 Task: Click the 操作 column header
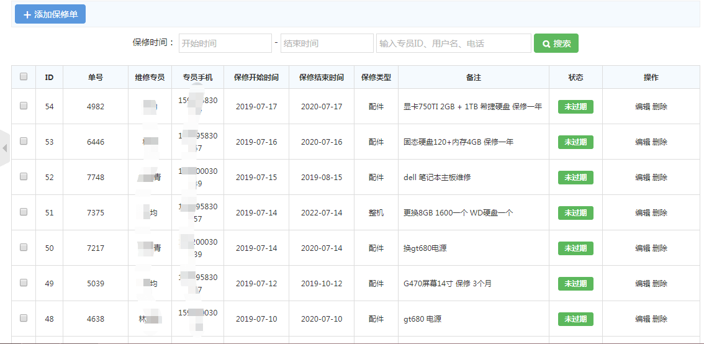coord(651,77)
